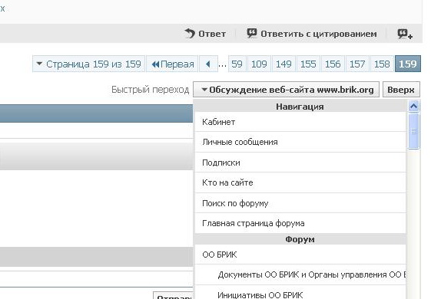Image resolution: width=431 pixels, height=299 pixels.
Task: Go to page 156
Action: pos(333,64)
